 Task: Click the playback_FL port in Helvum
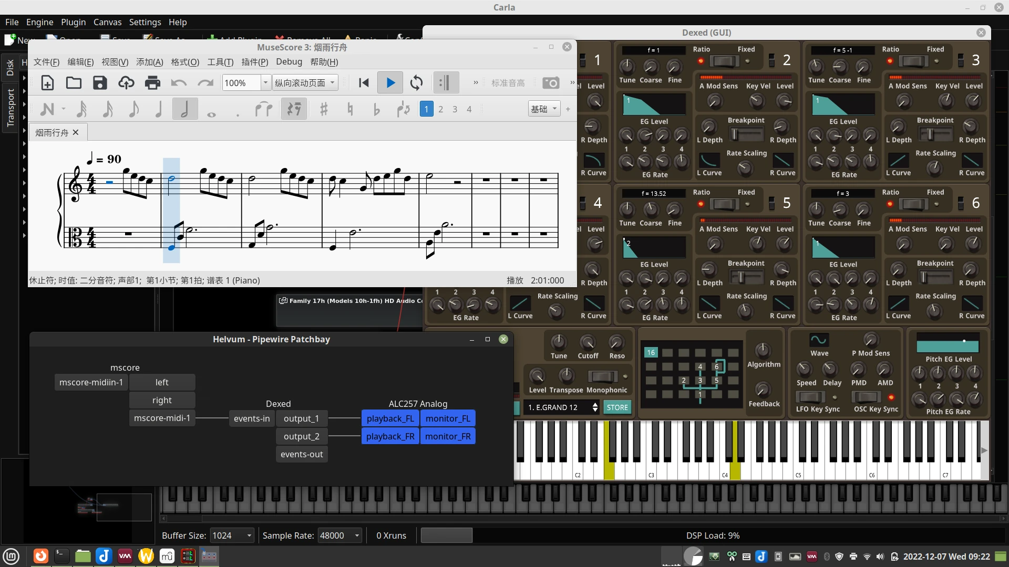(x=390, y=418)
